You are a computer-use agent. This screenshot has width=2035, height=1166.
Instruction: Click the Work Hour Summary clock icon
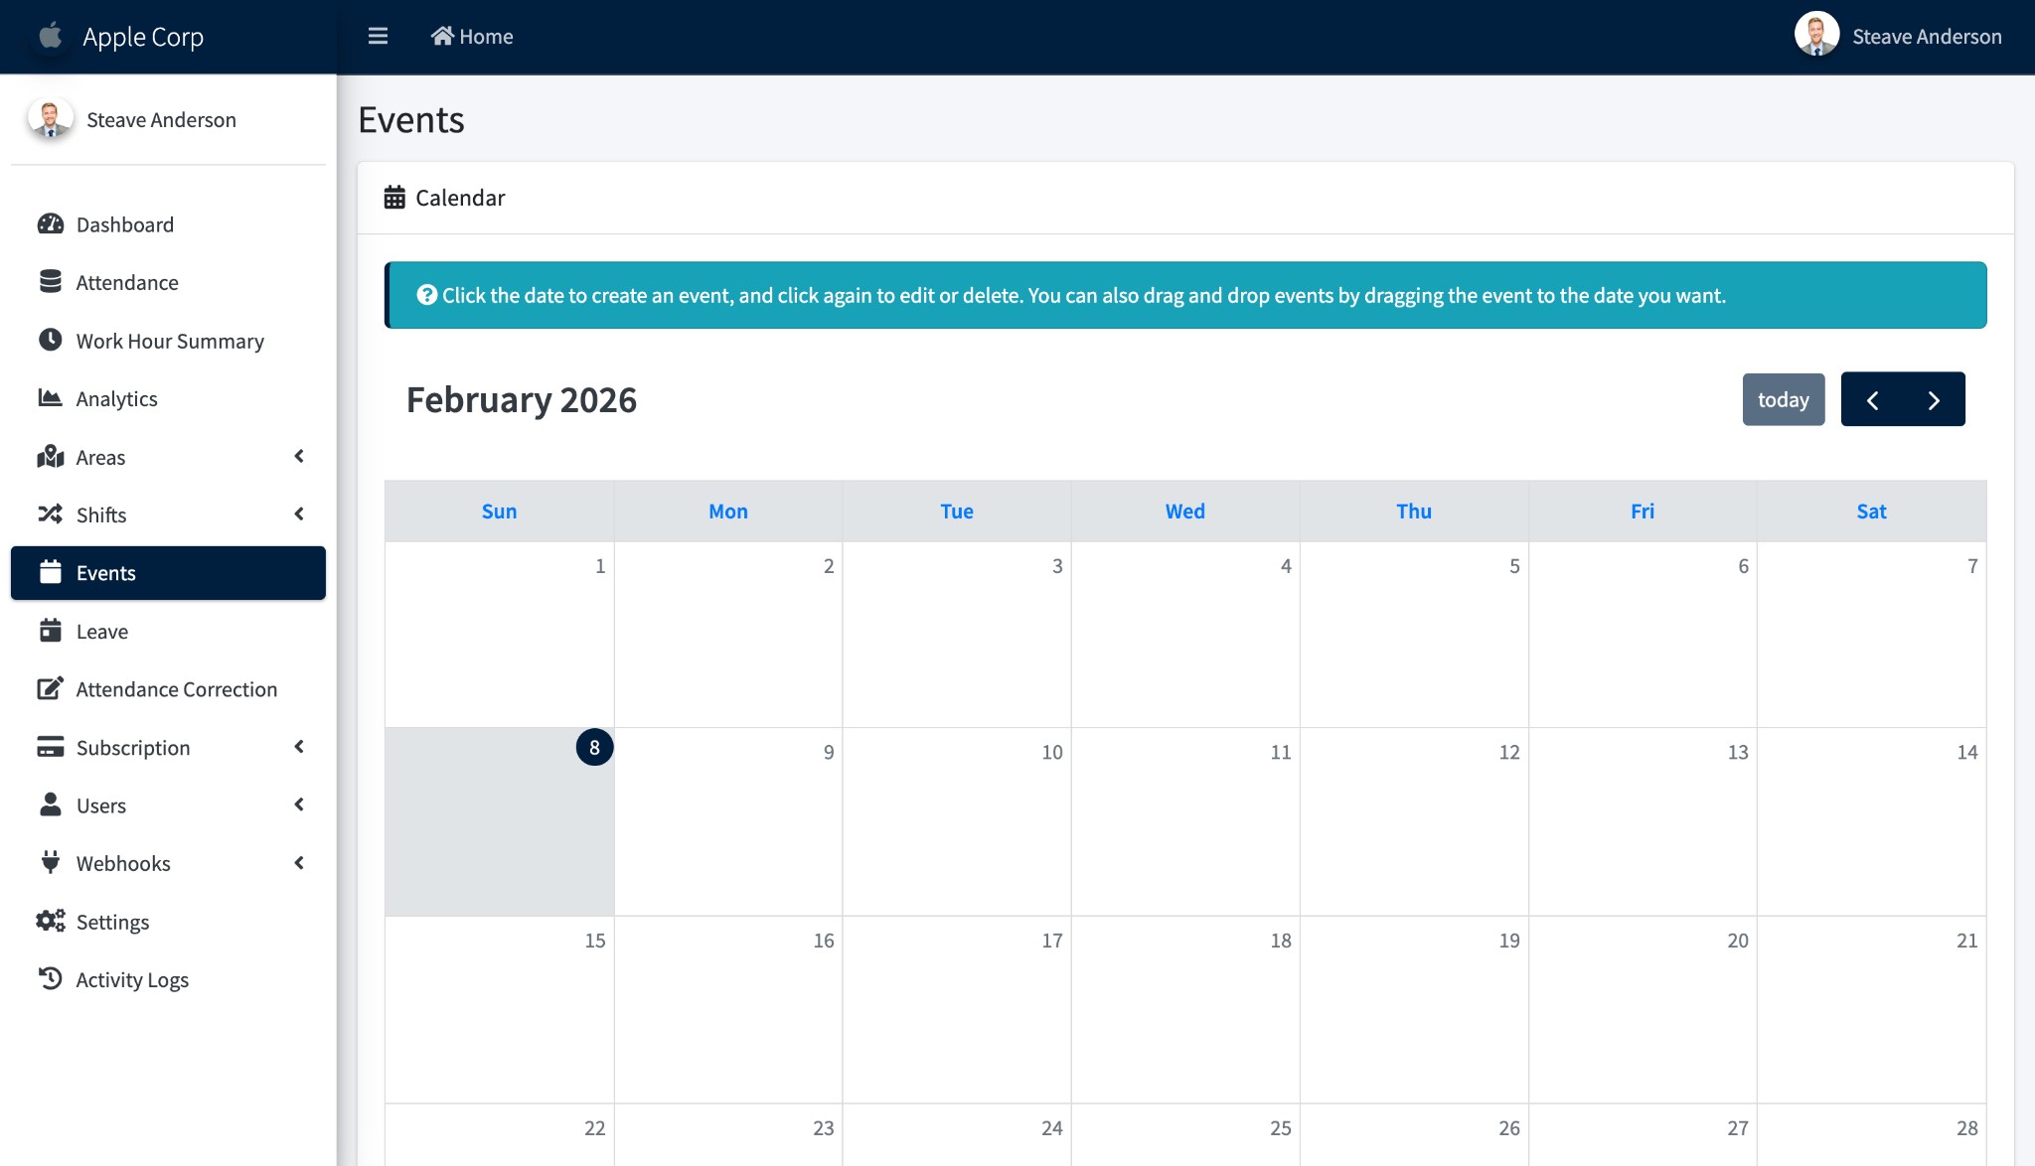tap(51, 341)
